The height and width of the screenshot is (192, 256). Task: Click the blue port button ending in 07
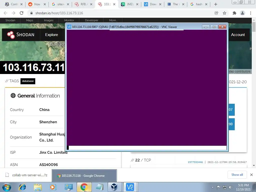231,109
